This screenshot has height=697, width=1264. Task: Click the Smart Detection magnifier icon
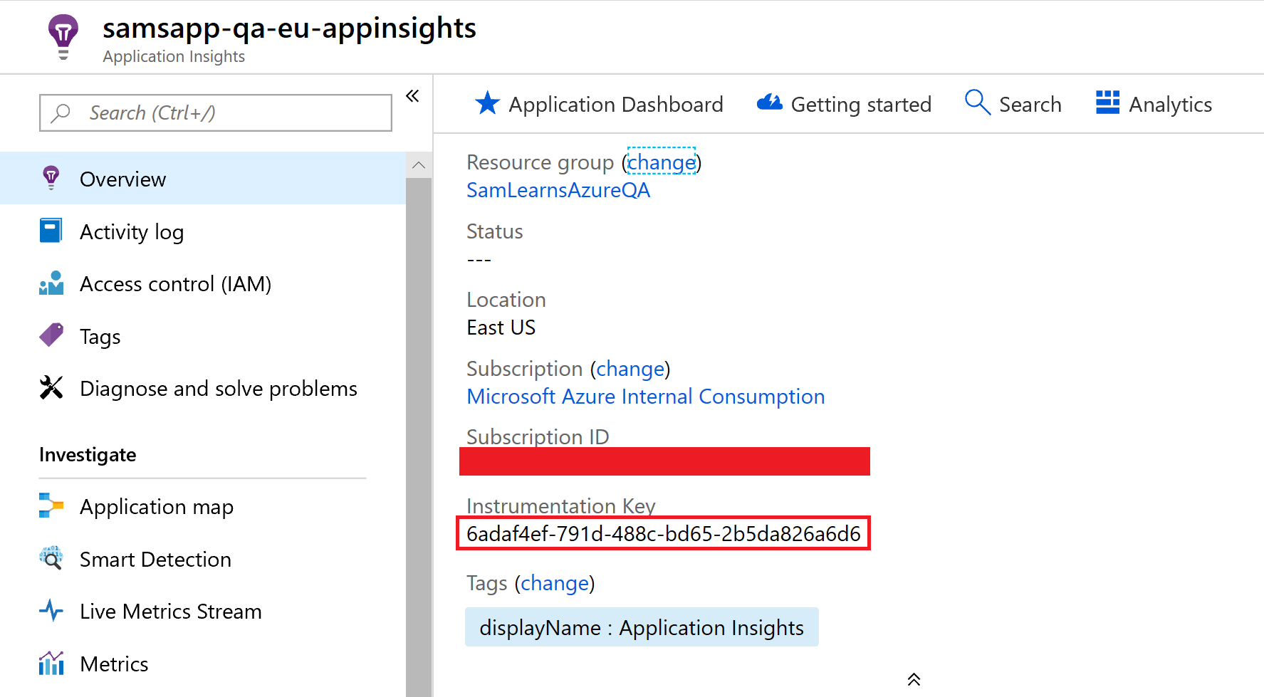coord(51,559)
